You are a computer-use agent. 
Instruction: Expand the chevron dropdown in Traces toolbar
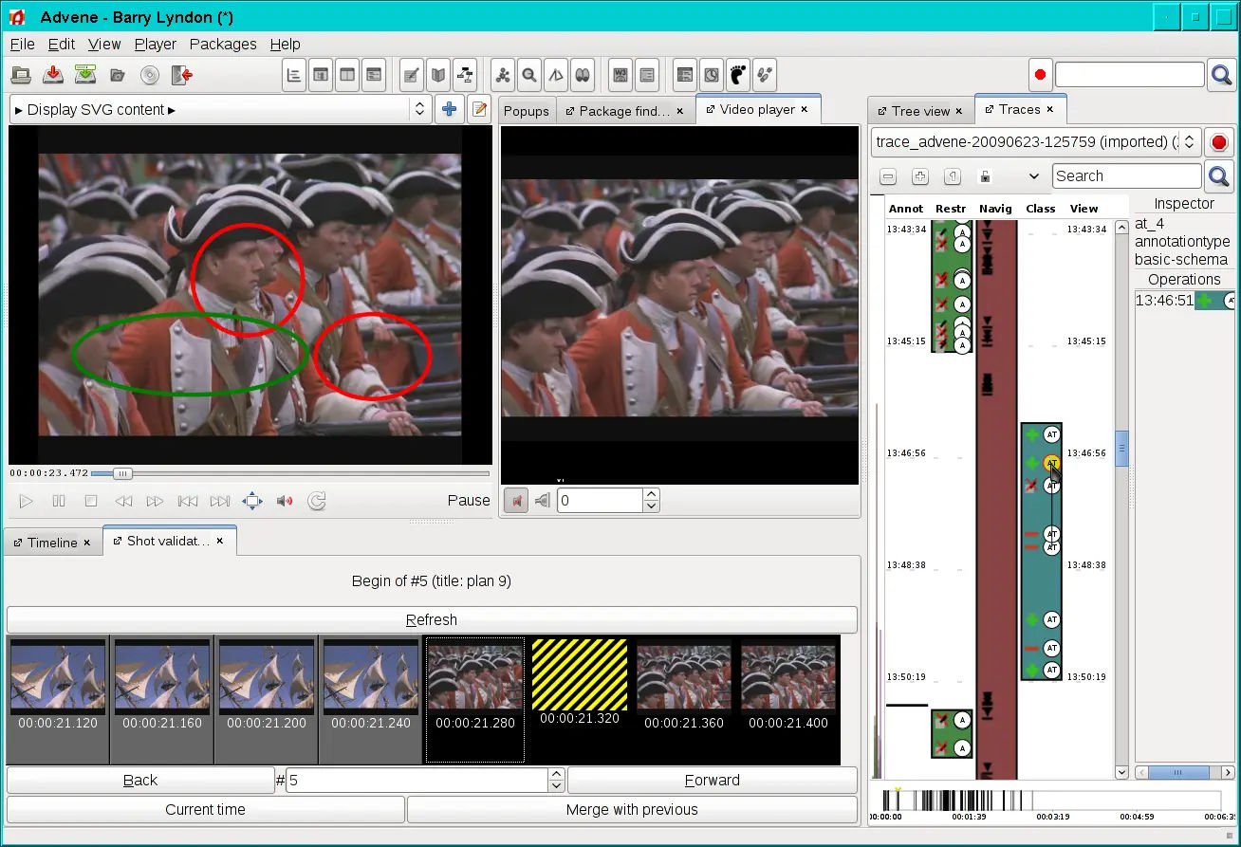click(1033, 176)
